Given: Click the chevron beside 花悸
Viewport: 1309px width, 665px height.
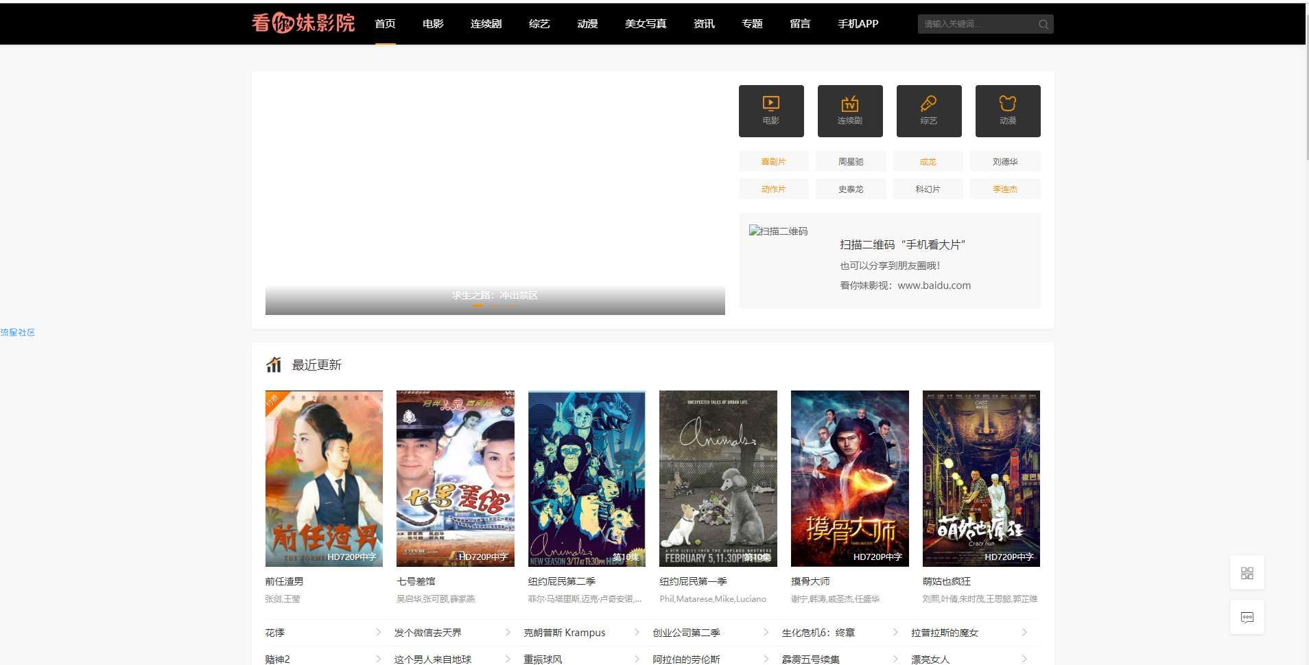Looking at the screenshot, I should (379, 632).
